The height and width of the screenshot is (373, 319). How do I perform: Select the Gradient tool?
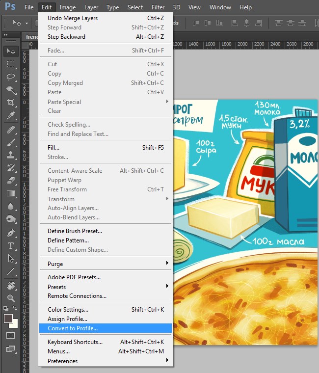point(11,193)
